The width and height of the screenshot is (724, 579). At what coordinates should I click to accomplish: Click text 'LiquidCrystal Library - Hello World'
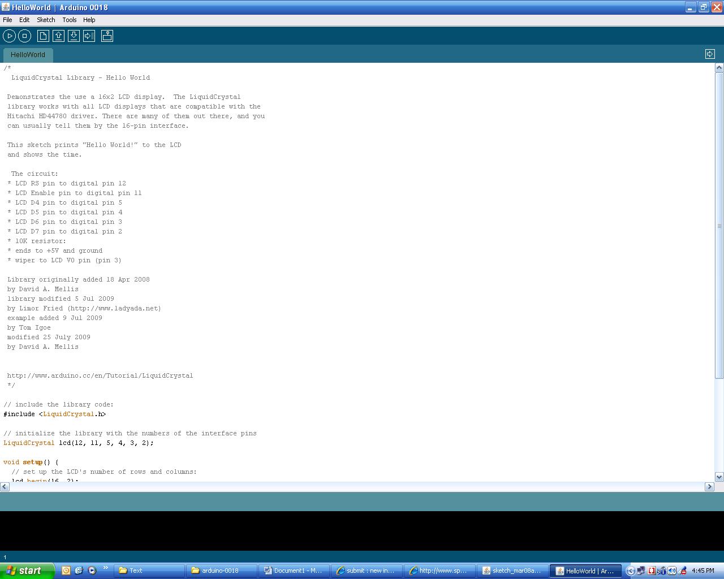point(80,77)
